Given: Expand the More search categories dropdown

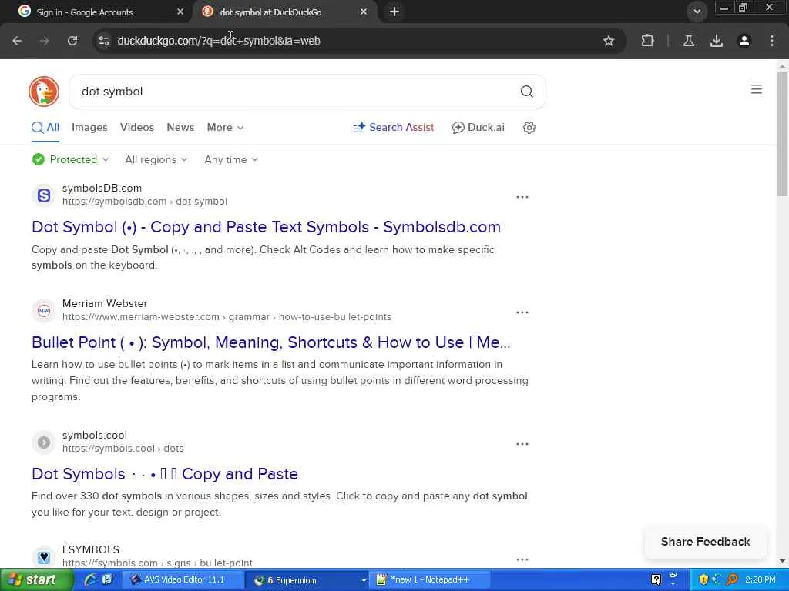Looking at the screenshot, I should click(225, 128).
